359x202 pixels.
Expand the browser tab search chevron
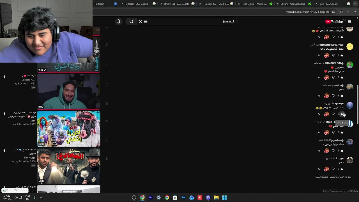pyautogui.click(x=355, y=4)
